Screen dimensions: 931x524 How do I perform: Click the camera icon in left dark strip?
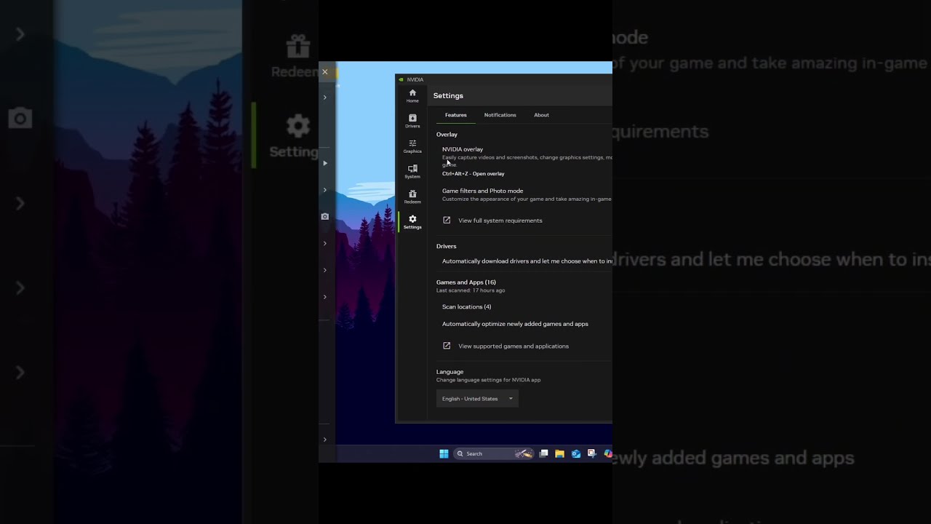pyautogui.click(x=324, y=217)
